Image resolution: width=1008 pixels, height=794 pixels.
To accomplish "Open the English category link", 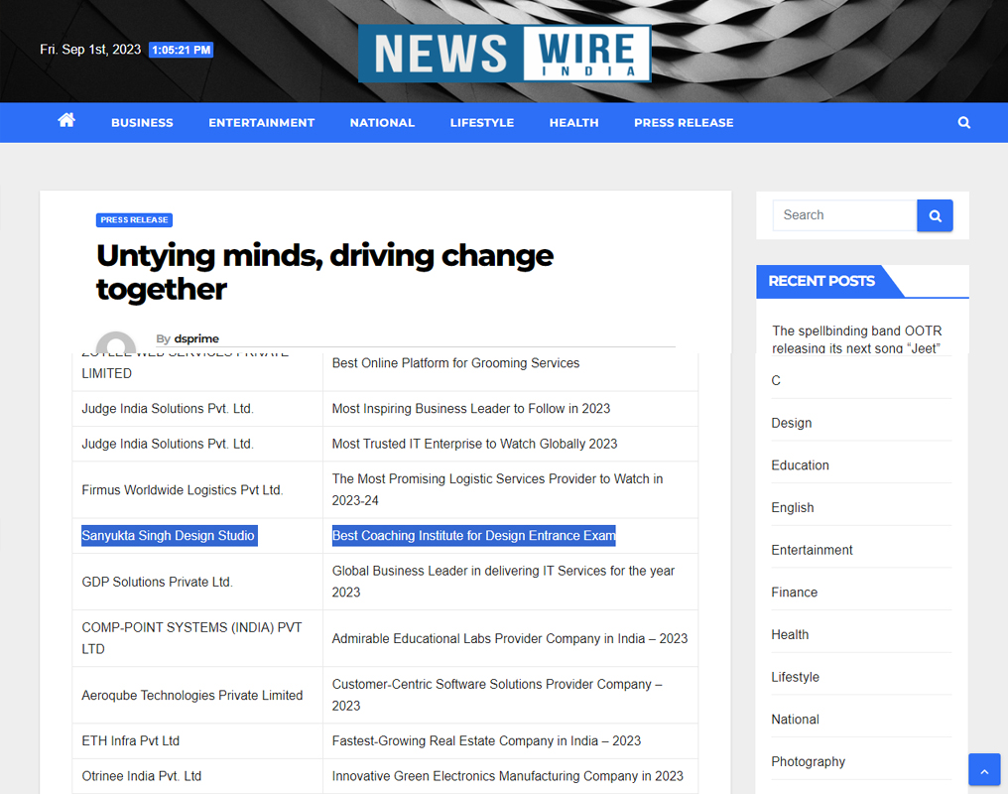I will coord(792,508).
